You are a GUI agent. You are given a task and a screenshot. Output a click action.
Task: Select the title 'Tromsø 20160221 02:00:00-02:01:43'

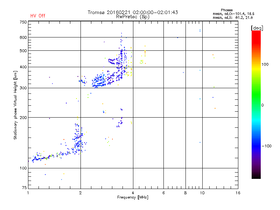(x=133, y=12)
